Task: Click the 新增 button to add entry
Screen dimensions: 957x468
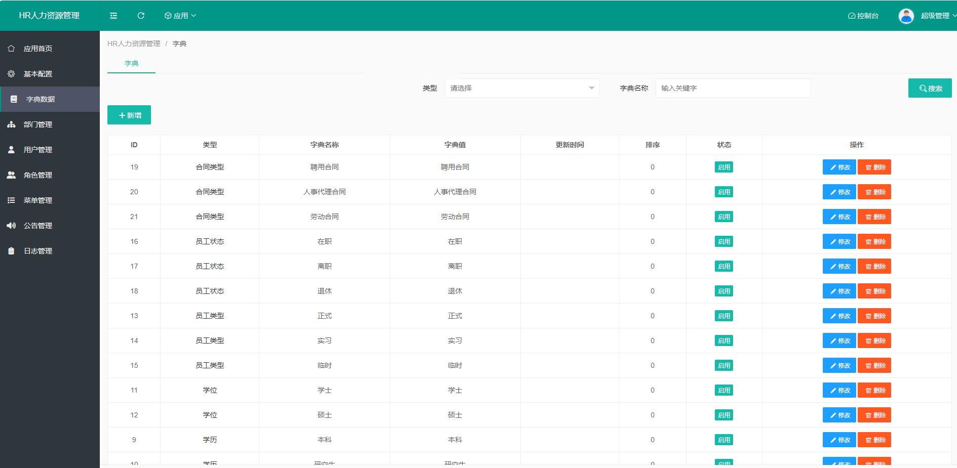Action: click(x=129, y=115)
